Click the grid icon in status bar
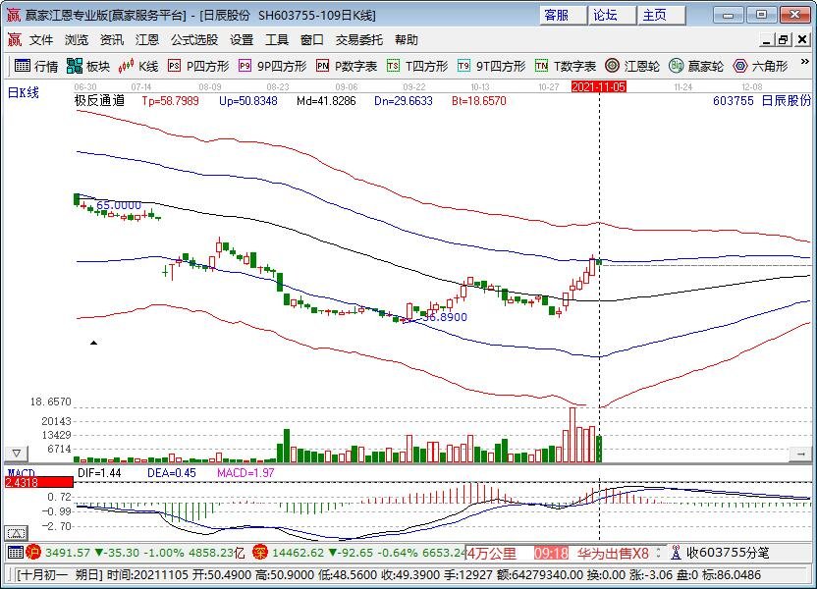Viewport: 817px width, 589px height. point(15,552)
